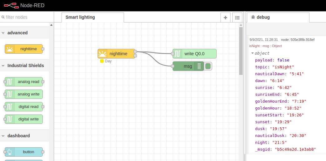Click the goldenHourEnd "7:19" entry
The width and height of the screenshot is (326, 161).
(281, 101)
